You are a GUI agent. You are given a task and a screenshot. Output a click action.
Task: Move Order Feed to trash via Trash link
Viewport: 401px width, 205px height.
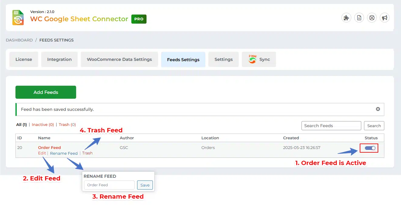pyautogui.click(x=87, y=153)
